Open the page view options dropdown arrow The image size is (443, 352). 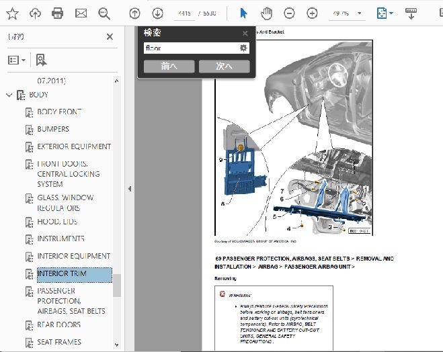391,13
